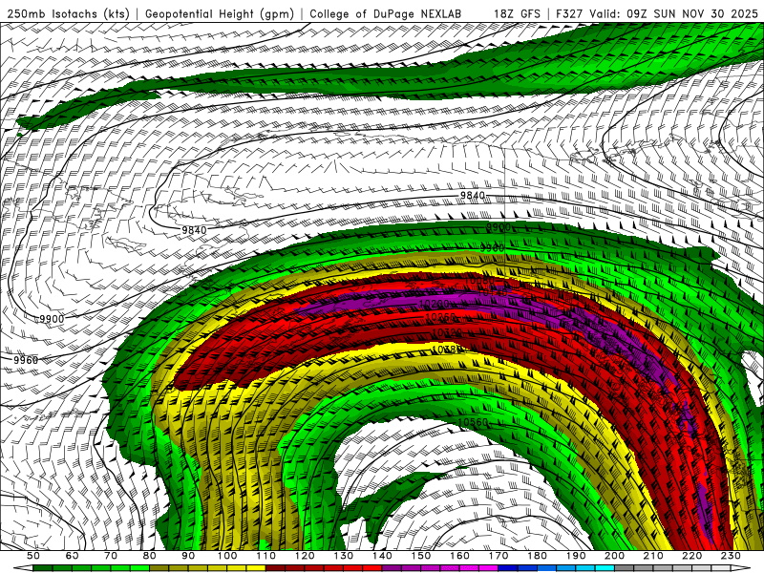Select the 190 value on the color scale
The width and height of the screenshot is (764, 573).
coord(576,556)
